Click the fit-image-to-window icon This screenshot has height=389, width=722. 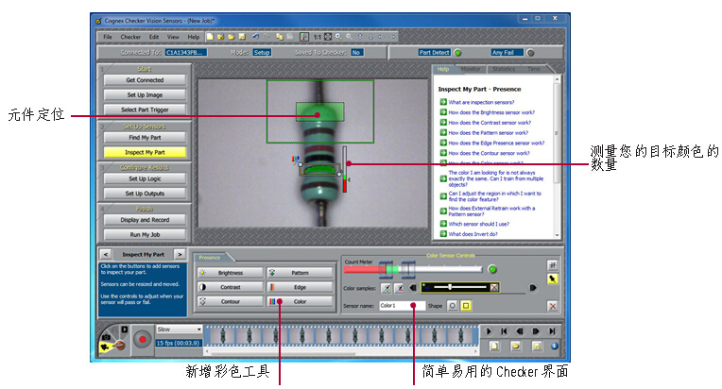[328, 37]
